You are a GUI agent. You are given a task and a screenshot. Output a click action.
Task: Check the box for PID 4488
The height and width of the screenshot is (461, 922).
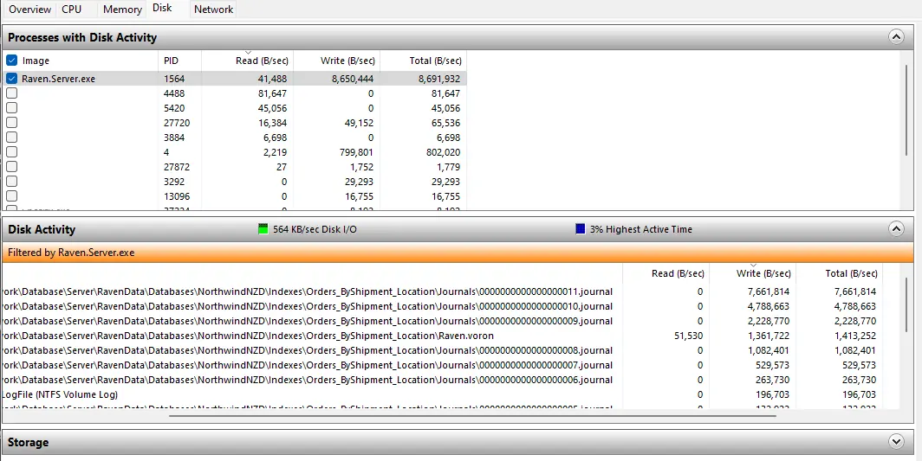12,93
